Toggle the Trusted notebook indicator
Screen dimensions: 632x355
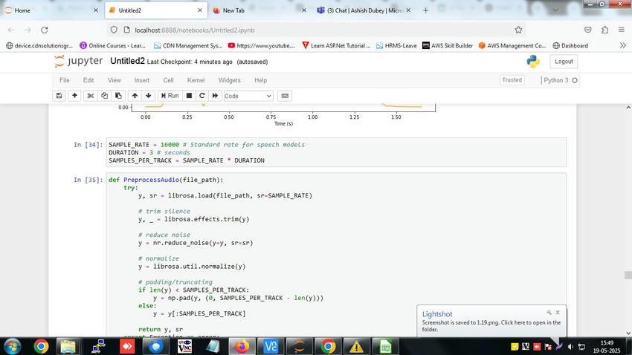tap(512, 80)
